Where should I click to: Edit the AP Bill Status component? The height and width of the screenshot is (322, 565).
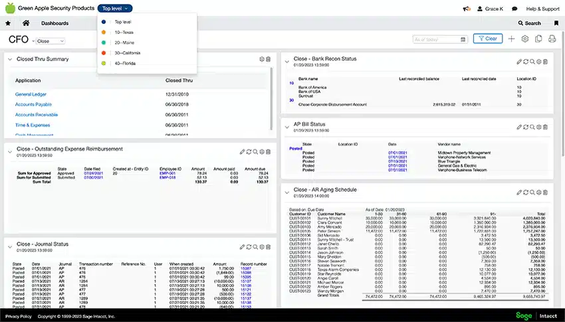click(519, 127)
